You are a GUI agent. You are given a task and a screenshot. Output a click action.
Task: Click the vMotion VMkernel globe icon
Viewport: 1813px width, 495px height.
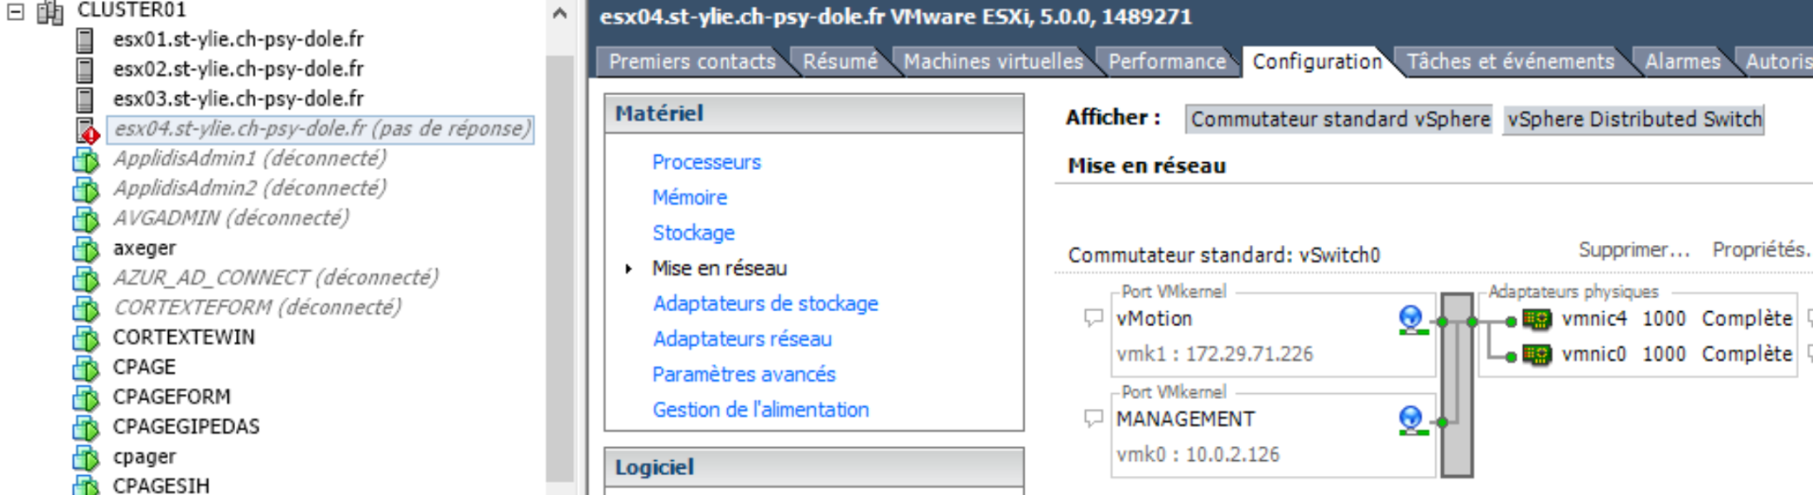(1412, 320)
